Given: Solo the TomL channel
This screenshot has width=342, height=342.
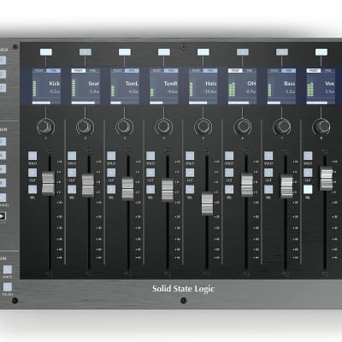Looking at the screenshot, I should click(x=111, y=156).
